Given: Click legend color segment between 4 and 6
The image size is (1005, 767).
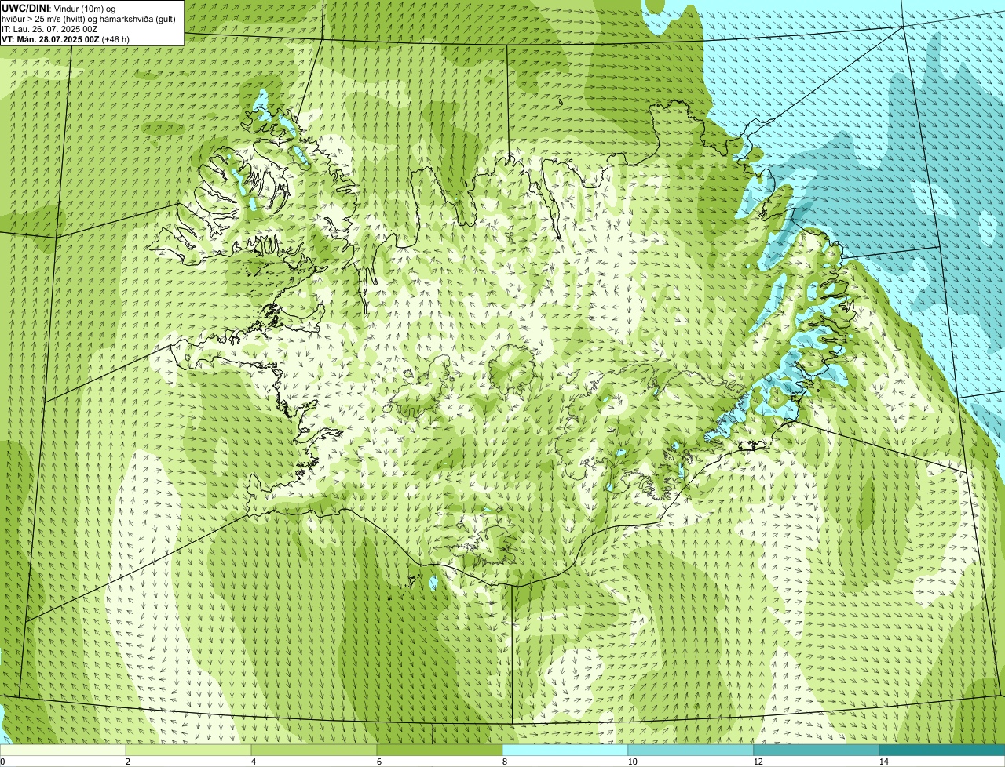Looking at the screenshot, I should pyautogui.click(x=314, y=750).
